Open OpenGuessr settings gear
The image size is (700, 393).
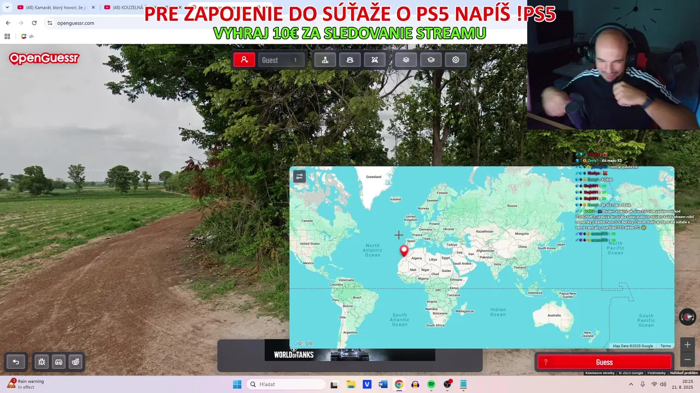(x=456, y=60)
